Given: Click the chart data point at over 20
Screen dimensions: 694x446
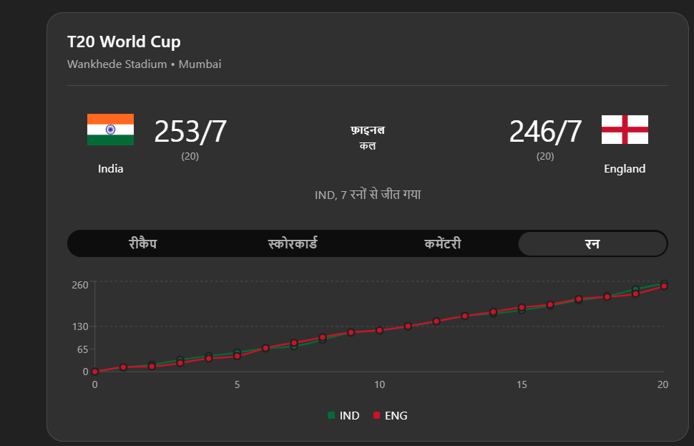Looking at the screenshot, I should (x=664, y=286).
